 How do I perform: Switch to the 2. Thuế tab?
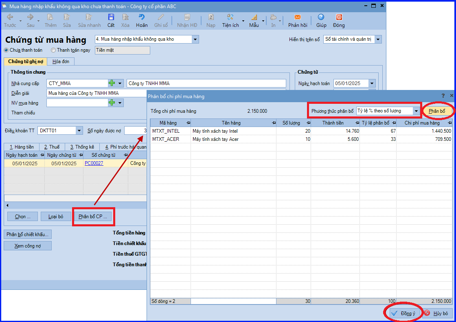[x=52, y=147]
